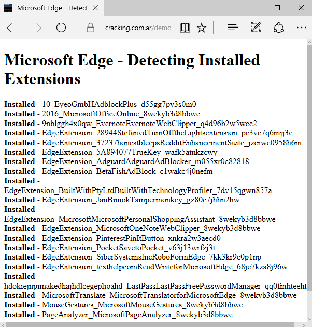Close the Microsoft Edge - Detect tab

coord(96,8)
